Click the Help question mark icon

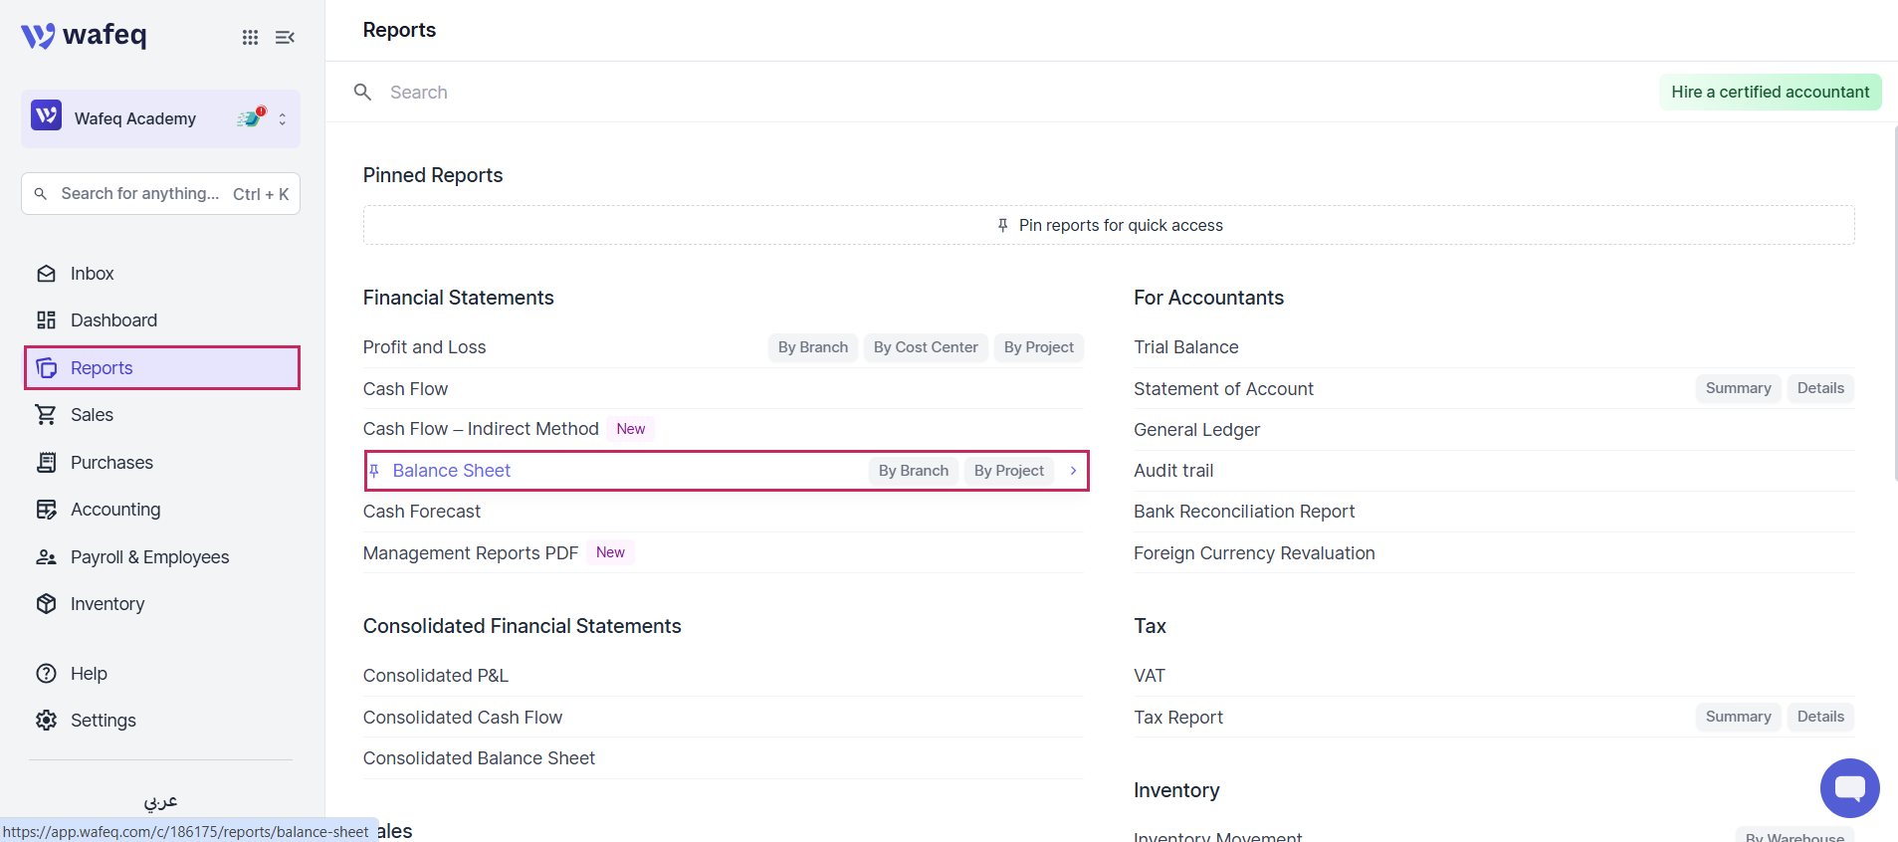[46, 674]
